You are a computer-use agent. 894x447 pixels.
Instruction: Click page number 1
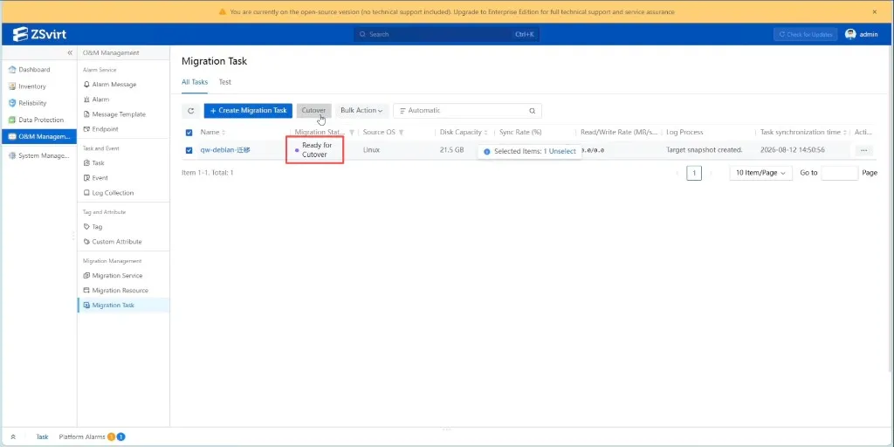coord(694,173)
